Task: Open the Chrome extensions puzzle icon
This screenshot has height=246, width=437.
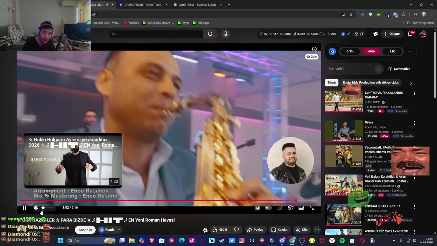Action: click(404, 14)
